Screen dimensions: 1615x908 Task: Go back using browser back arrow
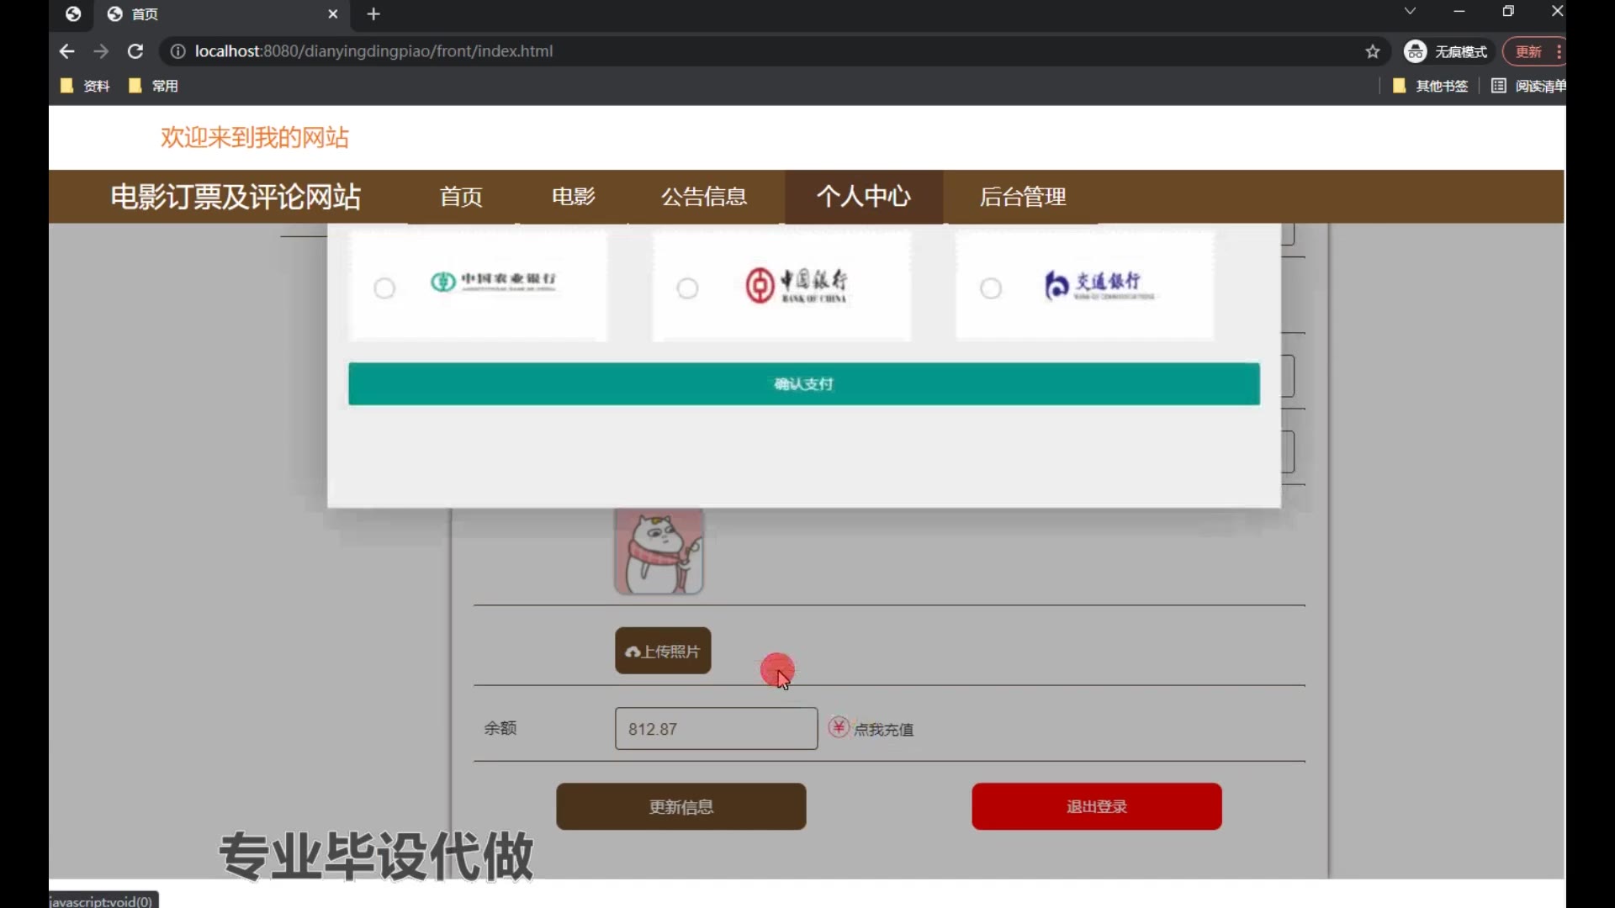click(x=67, y=51)
